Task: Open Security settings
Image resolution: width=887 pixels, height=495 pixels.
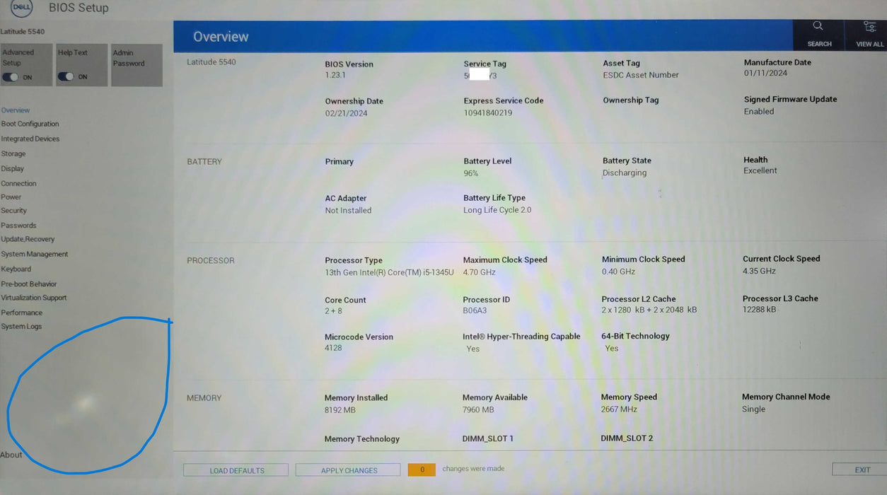Action: (13, 210)
